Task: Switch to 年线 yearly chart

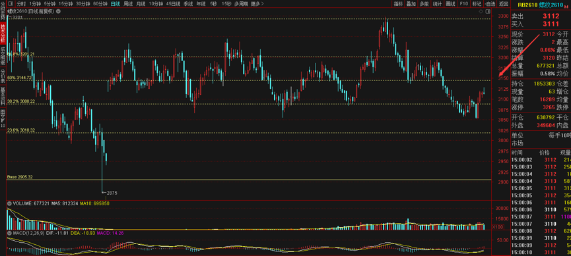Action: pos(201,4)
